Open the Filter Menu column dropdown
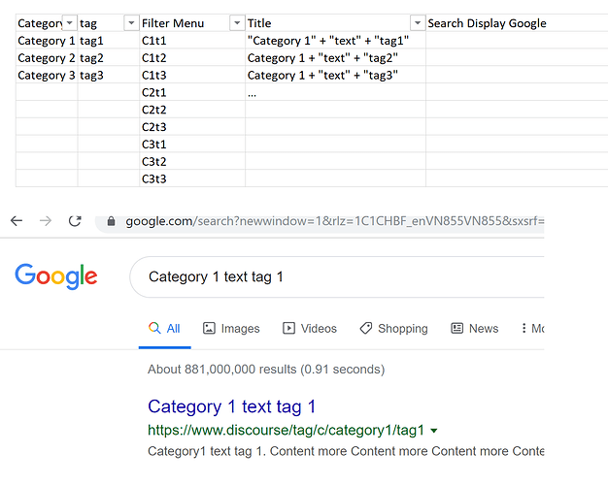 [237, 23]
